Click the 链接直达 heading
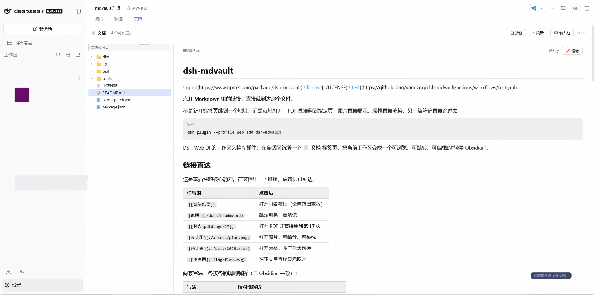596x295 pixels. (x=197, y=165)
